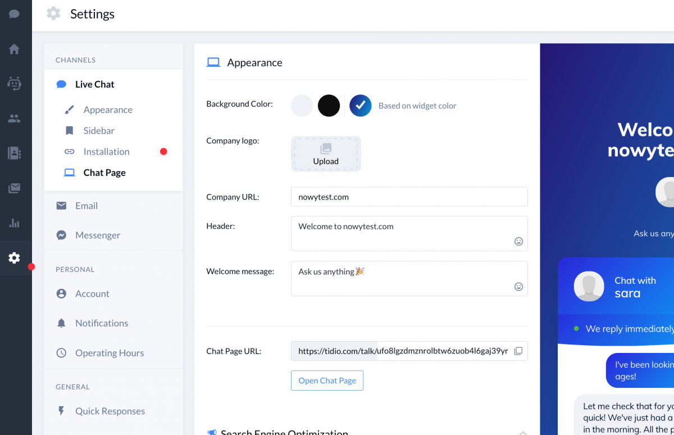
Task: Click the Header text field
Action: (409, 233)
